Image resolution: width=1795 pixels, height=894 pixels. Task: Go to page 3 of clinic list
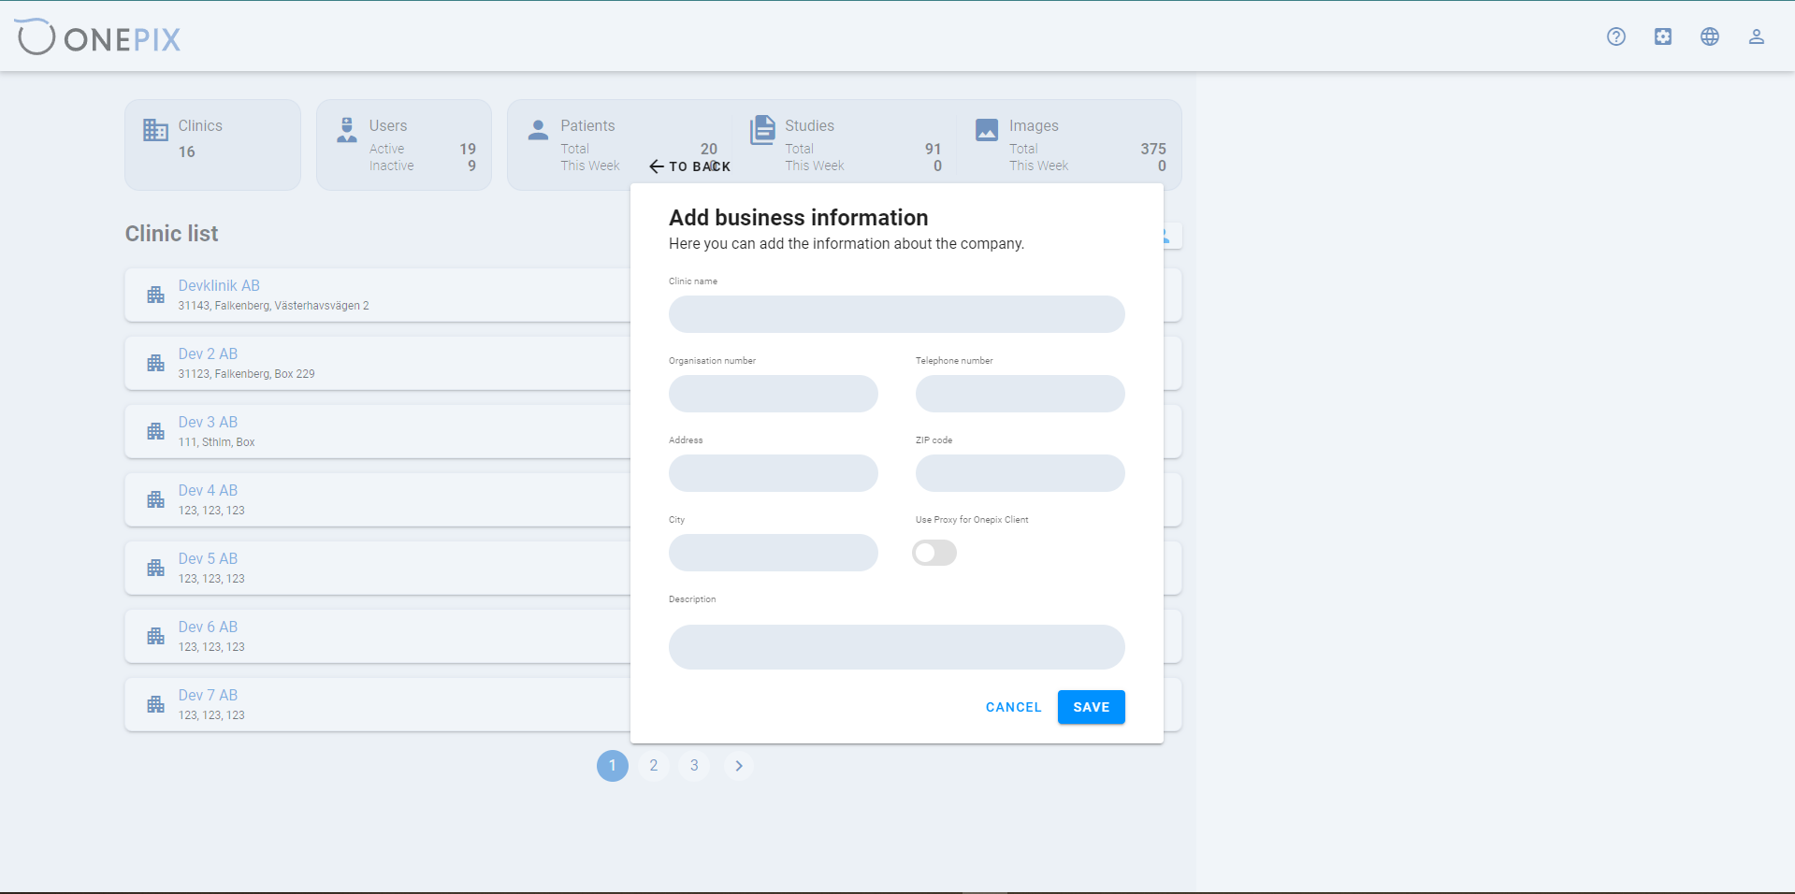tap(694, 766)
